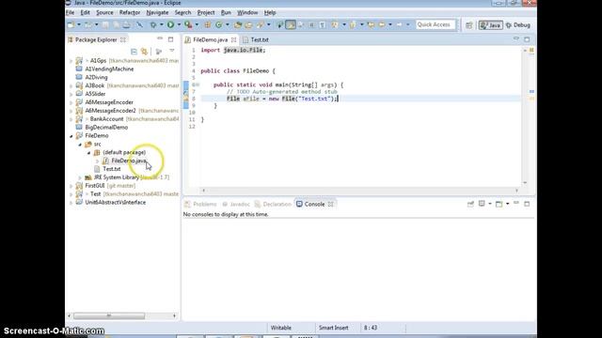This screenshot has height=338, width=602.
Task: Toggle Mark Occurrences toolbar button
Action: (x=291, y=25)
